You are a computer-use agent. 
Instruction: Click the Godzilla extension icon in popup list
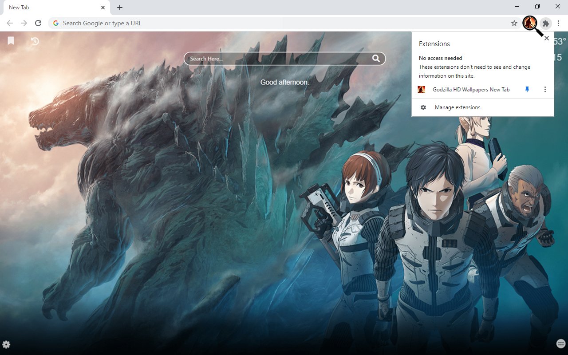click(x=422, y=90)
